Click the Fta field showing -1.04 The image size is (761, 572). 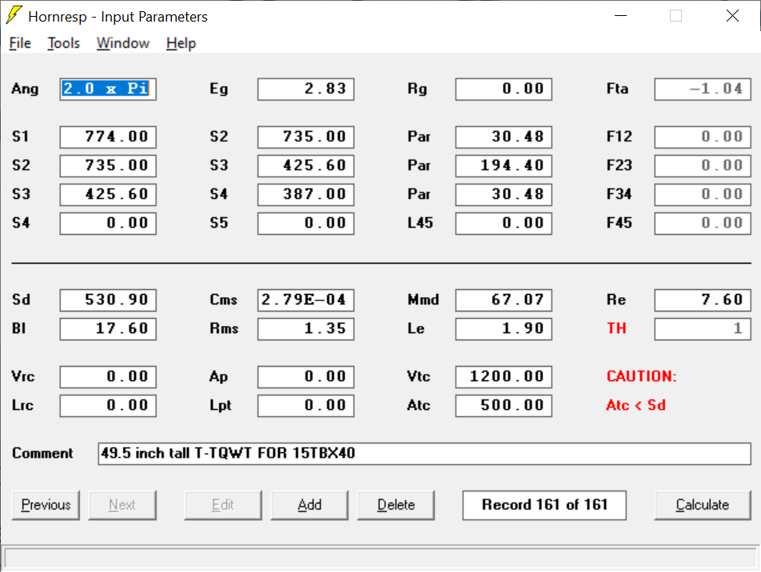[703, 89]
